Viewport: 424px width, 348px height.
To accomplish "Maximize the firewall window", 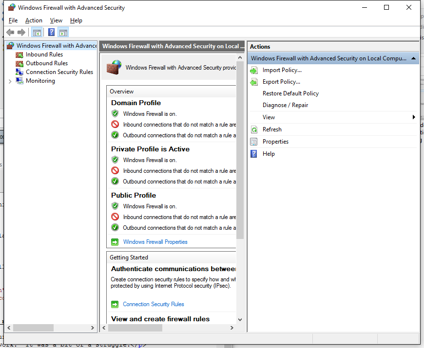I will click(x=386, y=7).
